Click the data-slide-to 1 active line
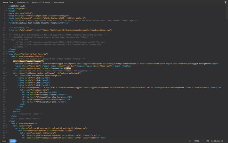 coord(64,138)
